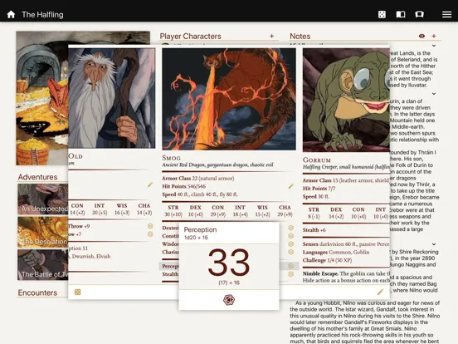
Task: Click Old's INT 20 (+5) score
Action: [100, 209]
